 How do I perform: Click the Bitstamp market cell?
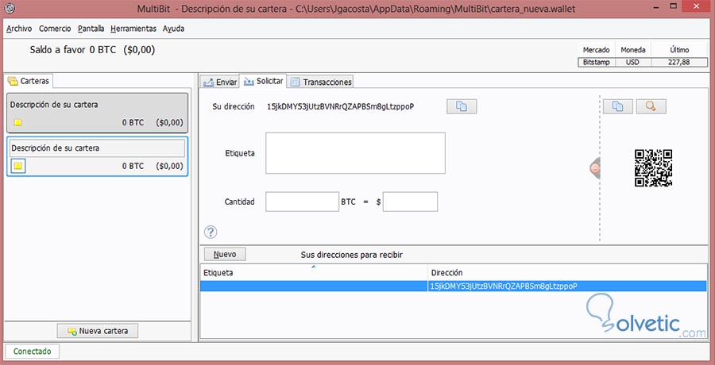[x=596, y=63]
